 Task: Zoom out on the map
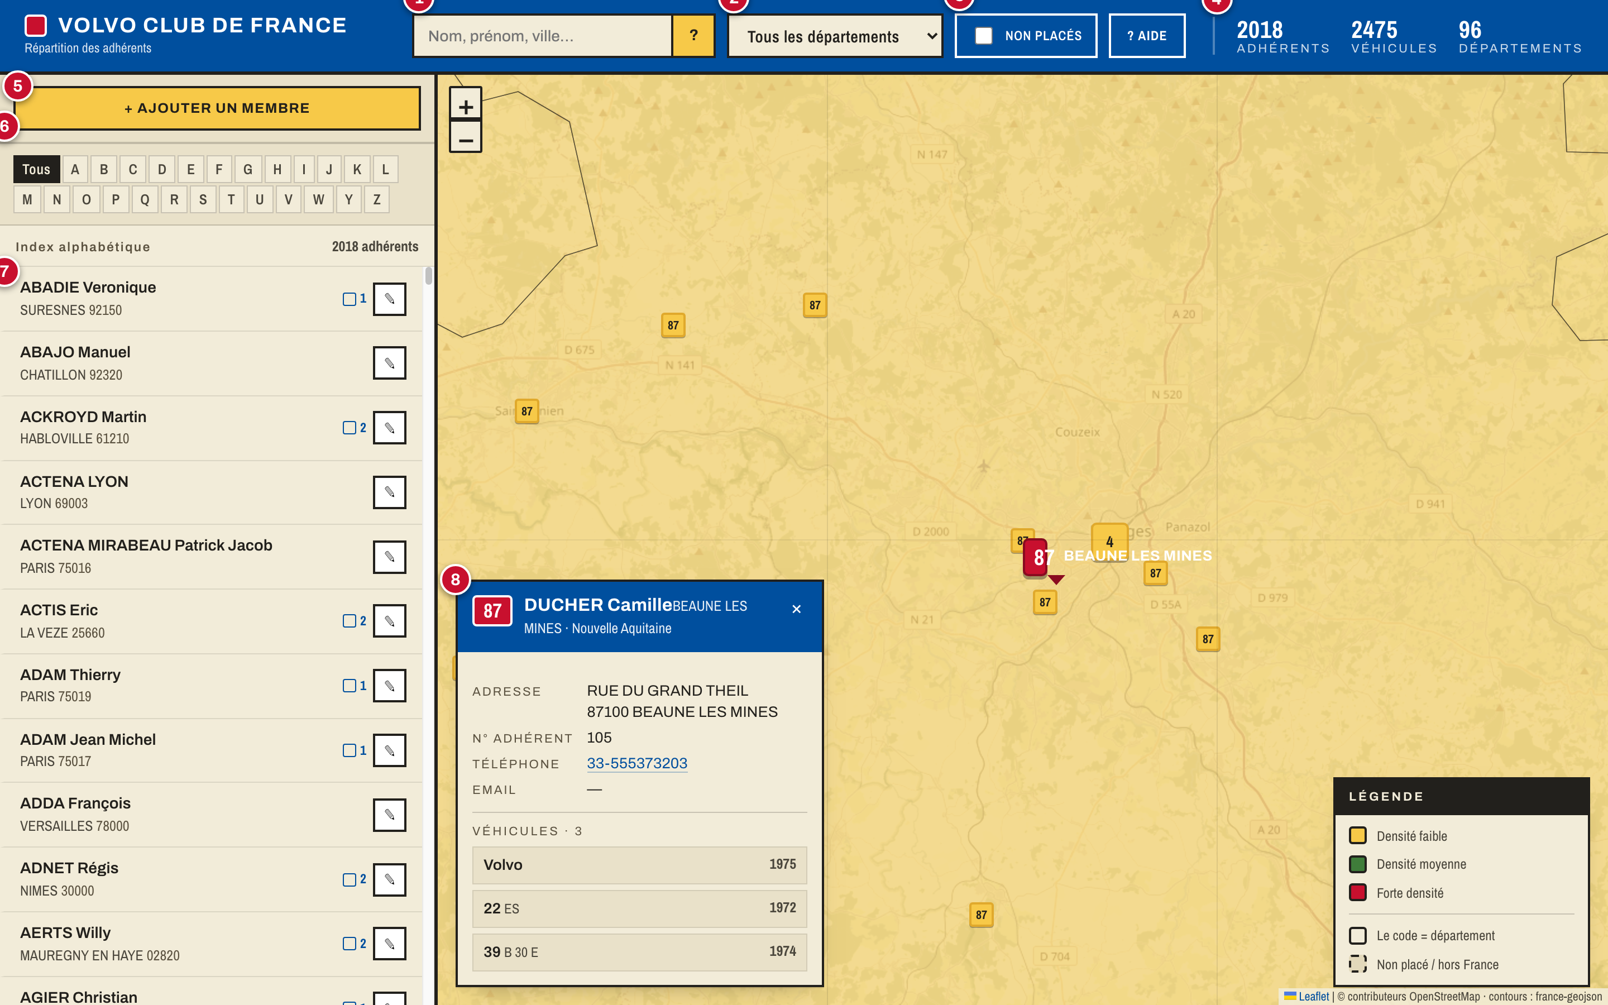[x=465, y=137]
